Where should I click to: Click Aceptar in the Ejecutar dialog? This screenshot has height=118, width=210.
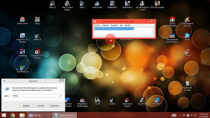pyautogui.click(x=26, y=106)
